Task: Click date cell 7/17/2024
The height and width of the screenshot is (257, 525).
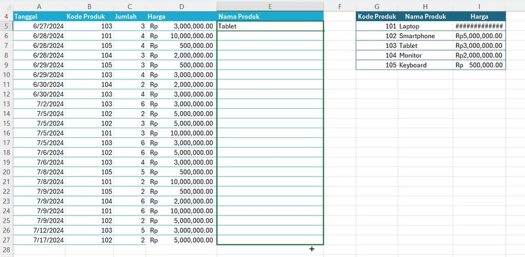Action: point(39,240)
